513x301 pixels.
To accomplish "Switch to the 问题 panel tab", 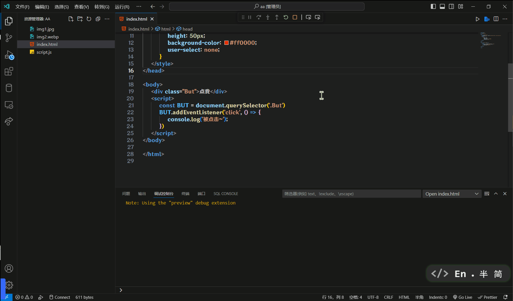I will click(x=126, y=194).
